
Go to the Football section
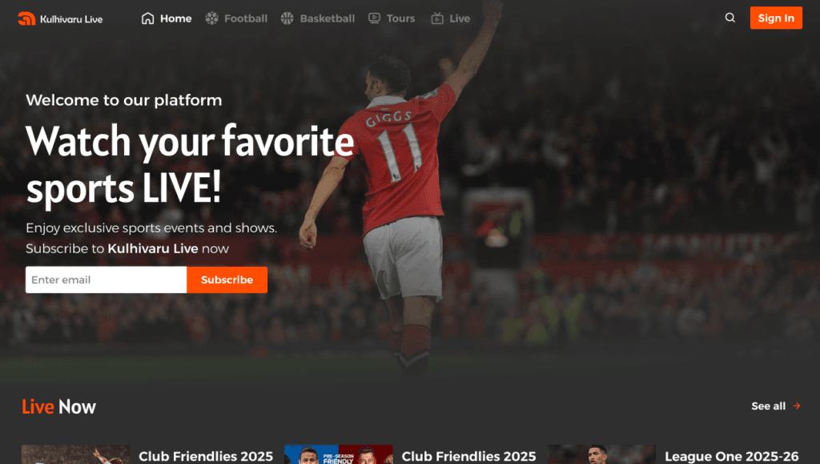[246, 18]
